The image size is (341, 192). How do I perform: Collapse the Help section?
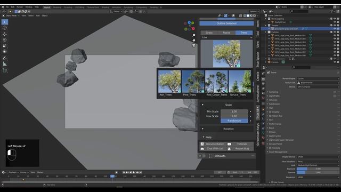pyautogui.click(x=204, y=137)
